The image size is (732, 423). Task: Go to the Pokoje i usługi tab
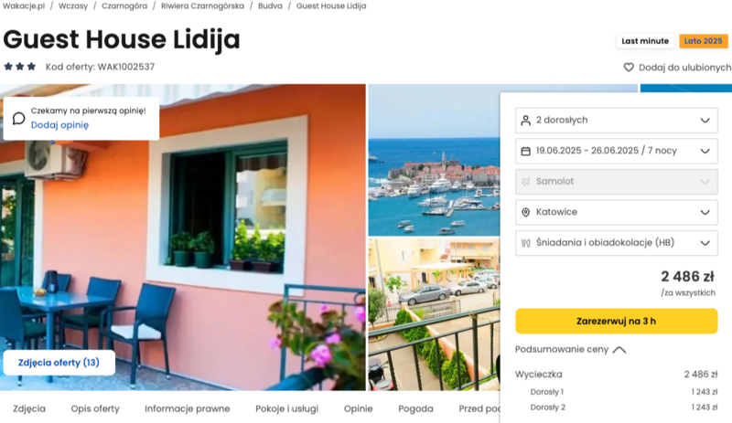click(286, 408)
